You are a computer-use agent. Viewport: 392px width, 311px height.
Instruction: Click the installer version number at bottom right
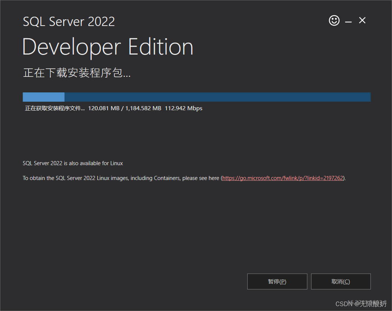point(367,302)
